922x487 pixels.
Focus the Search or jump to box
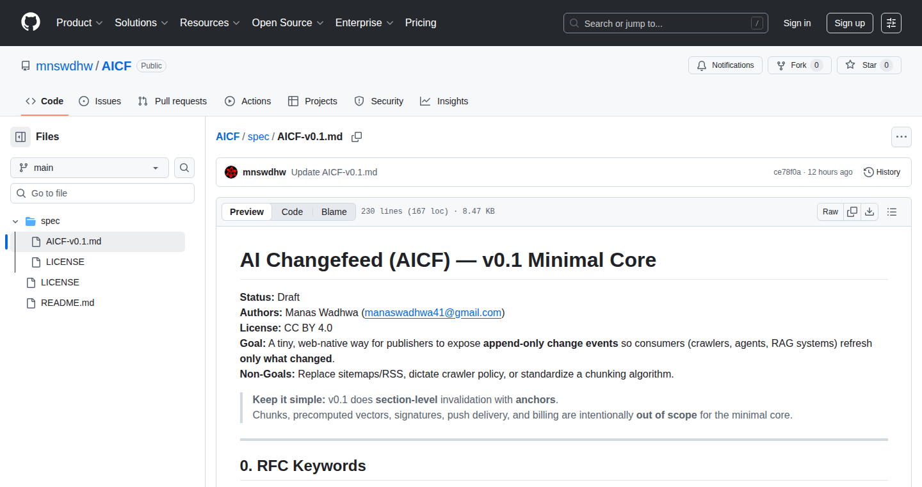666,23
